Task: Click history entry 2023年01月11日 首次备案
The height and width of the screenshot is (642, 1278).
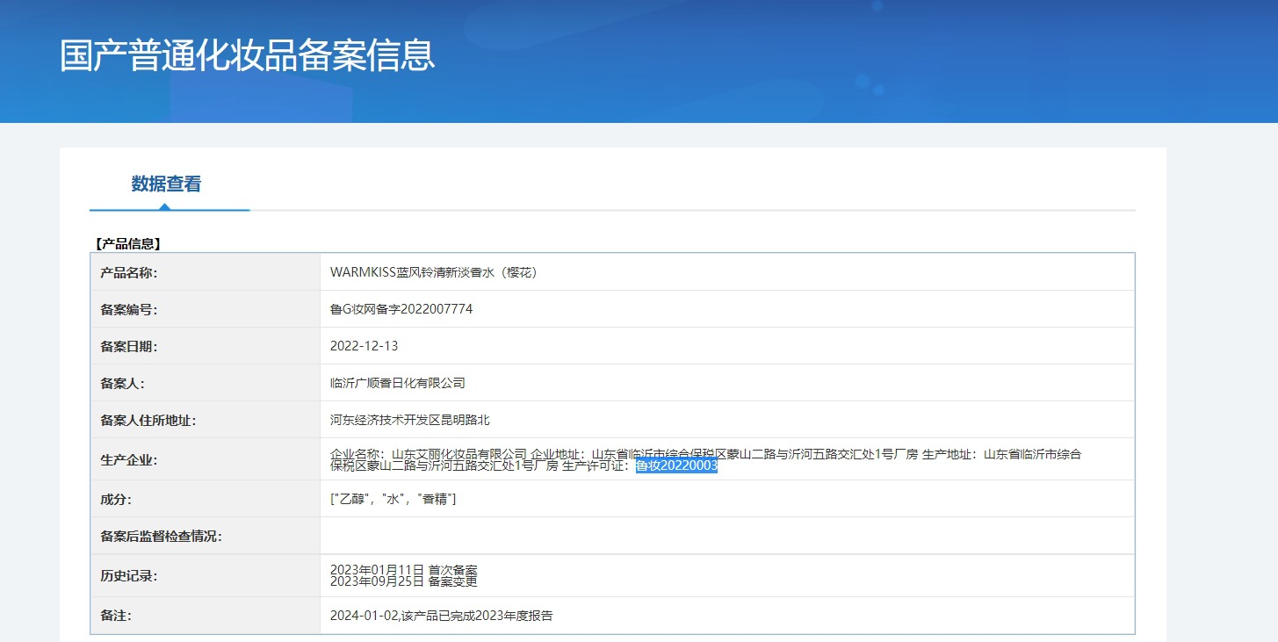Action: pos(404,570)
